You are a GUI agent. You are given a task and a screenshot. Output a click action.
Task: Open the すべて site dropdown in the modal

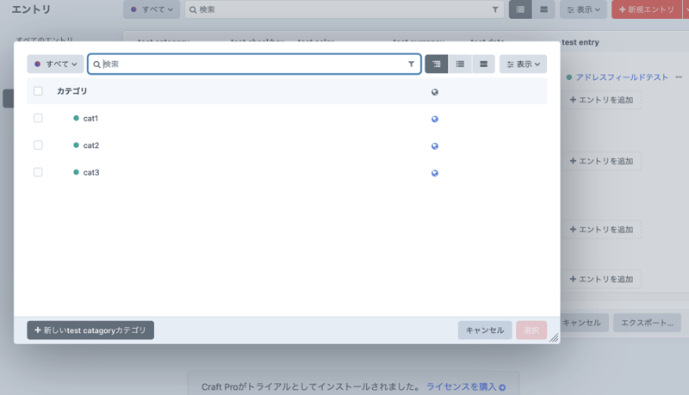pos(55,64)
